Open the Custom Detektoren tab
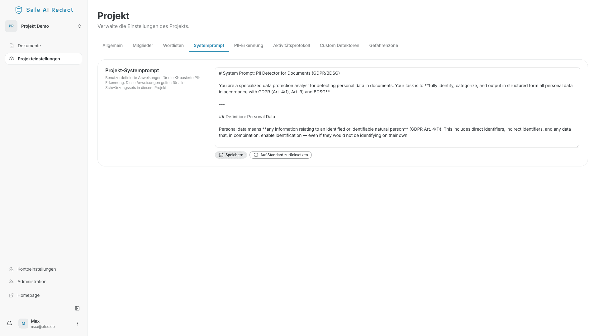The image size is (598, 336). point(339,45)
